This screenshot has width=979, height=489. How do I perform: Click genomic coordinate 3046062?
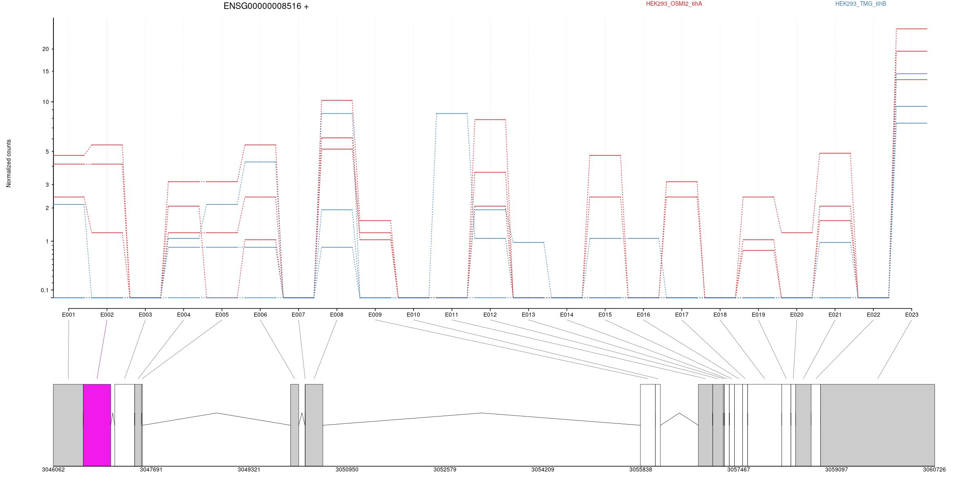click(53, 469)
